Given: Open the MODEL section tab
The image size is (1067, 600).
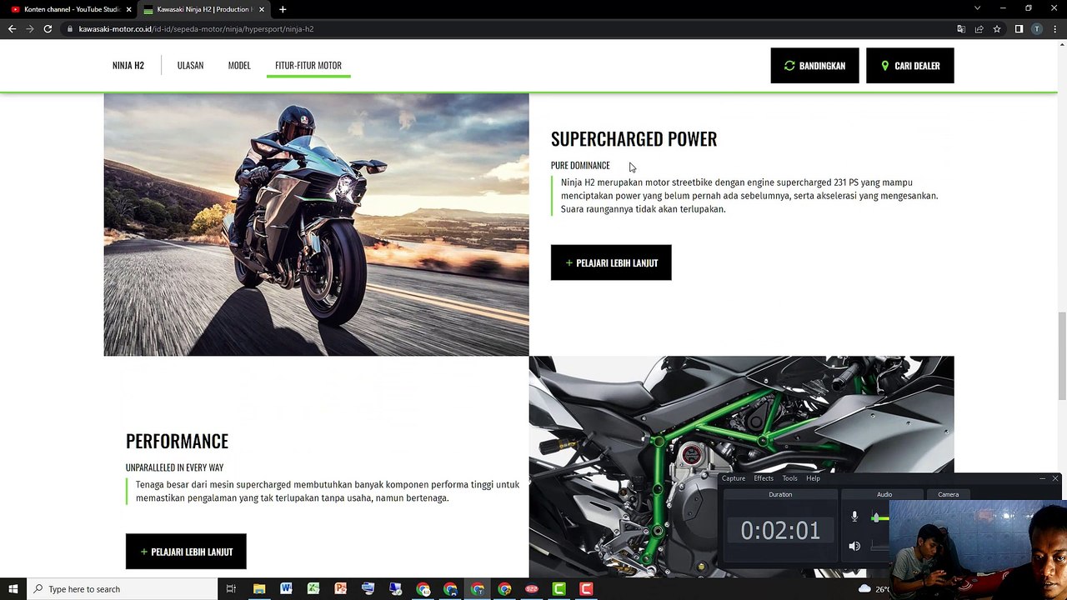Looking at the screenshot, I should tap(239, 66).
